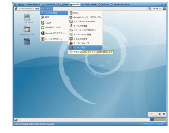Click the scissors icon in the floating toolbar

[x=164, y=114]
